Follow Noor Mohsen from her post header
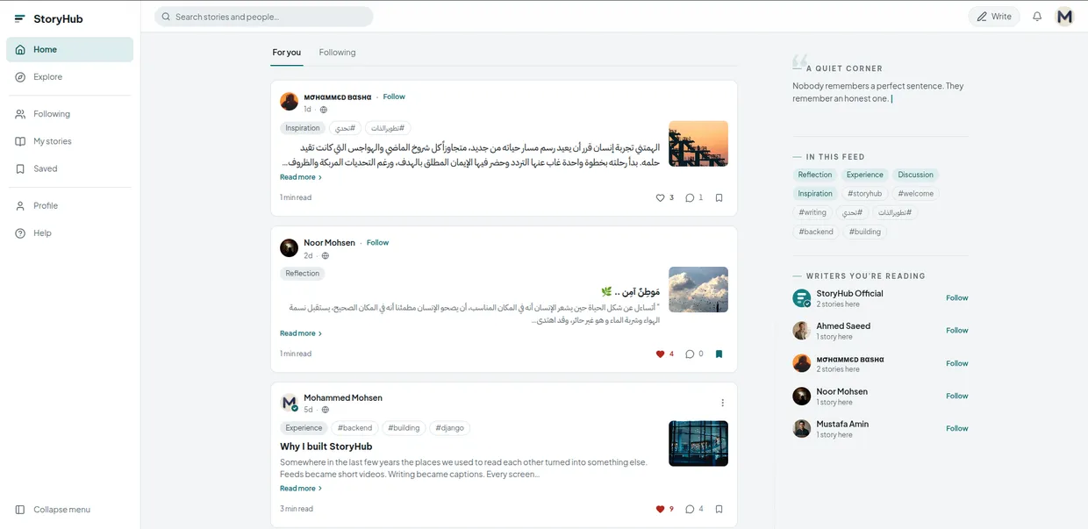Viewport: 1088px width, 529px height. (x=377, y=243)
